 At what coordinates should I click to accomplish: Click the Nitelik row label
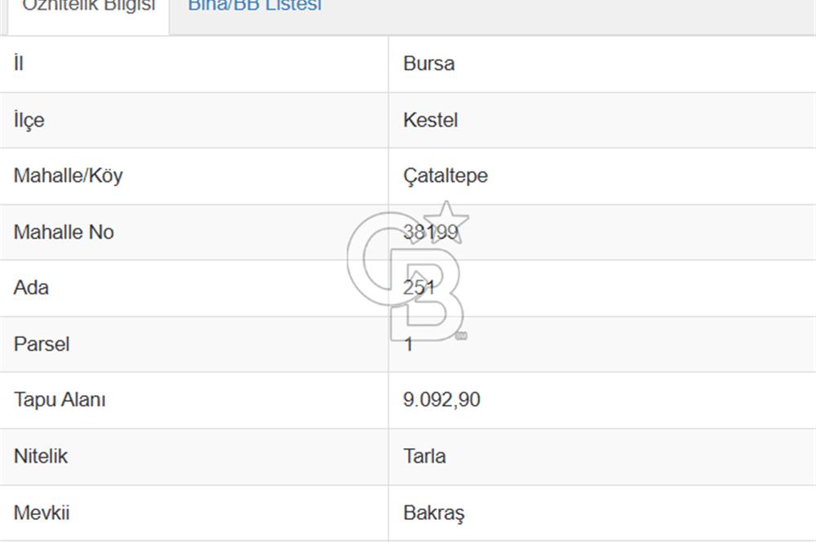click(41, 456)
